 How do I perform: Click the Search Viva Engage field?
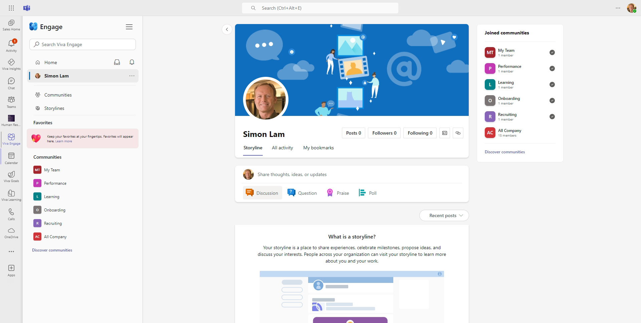click(x=83, y=44)
